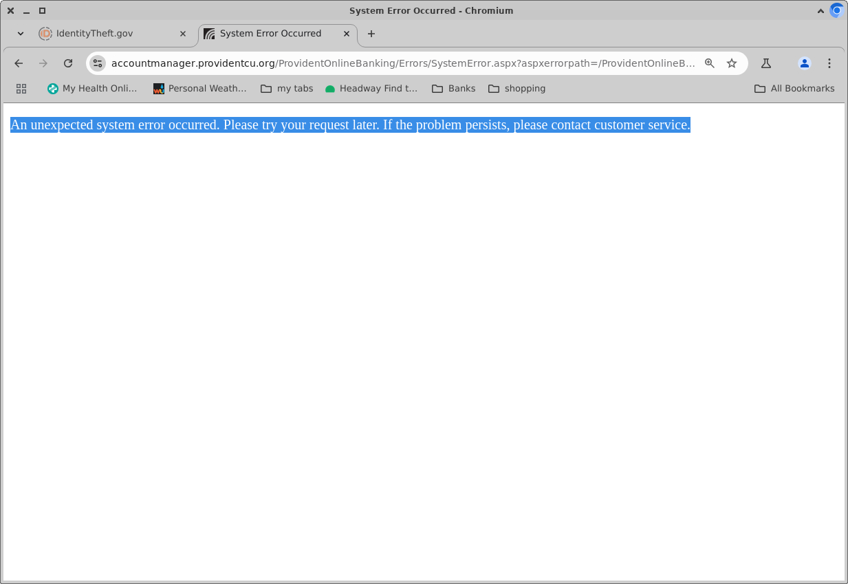Open the shopping bookmark folder

point(517,89)
